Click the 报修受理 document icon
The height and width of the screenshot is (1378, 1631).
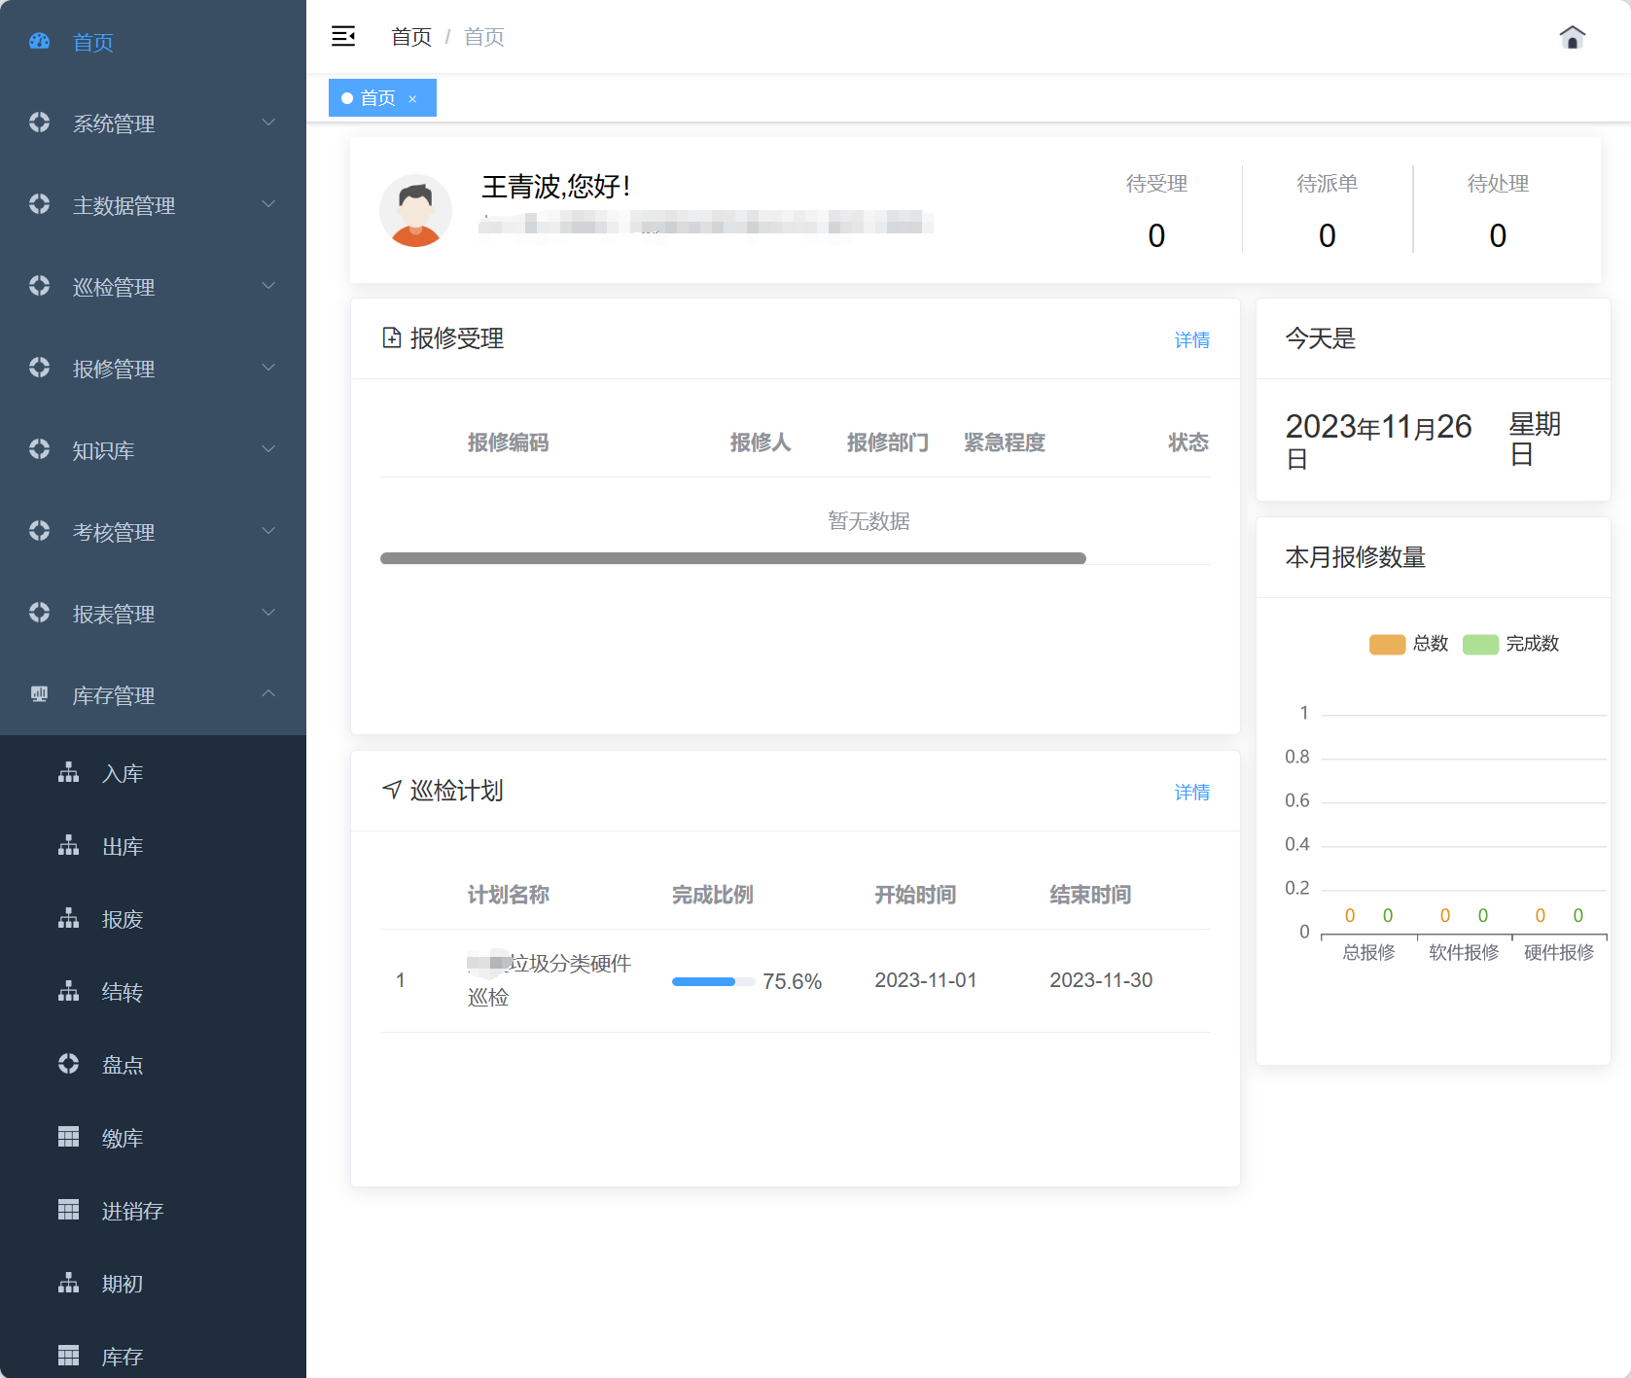click(x=391, y=337)
